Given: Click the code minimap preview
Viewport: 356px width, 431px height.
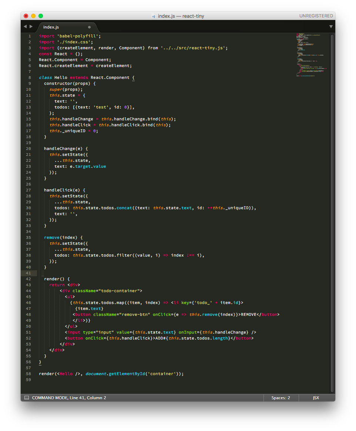Looking at the screenshot, I should click(312, 55).
